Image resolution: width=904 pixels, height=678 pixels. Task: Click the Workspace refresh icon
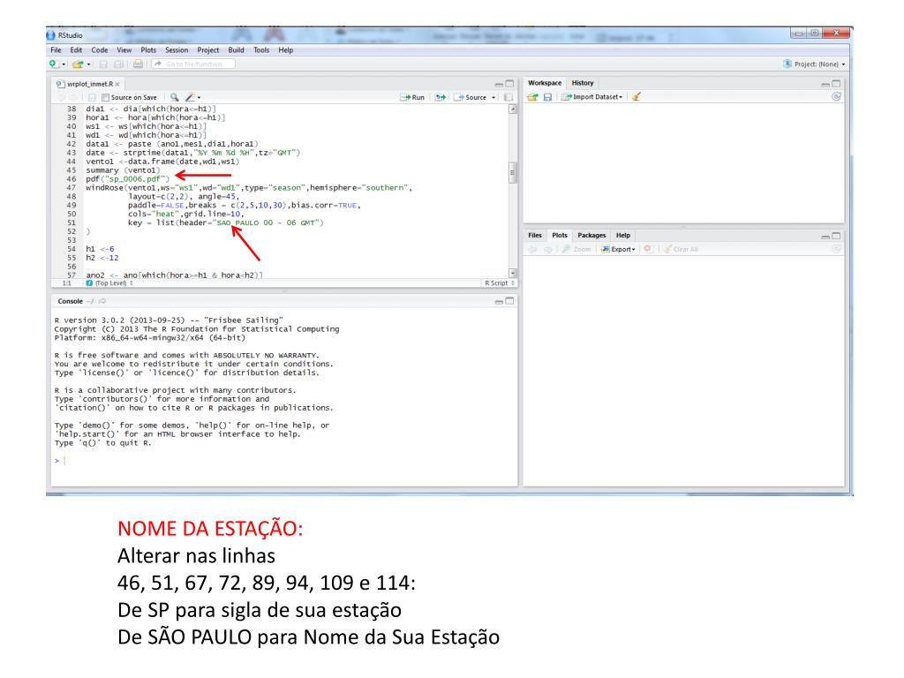(836, 97)
